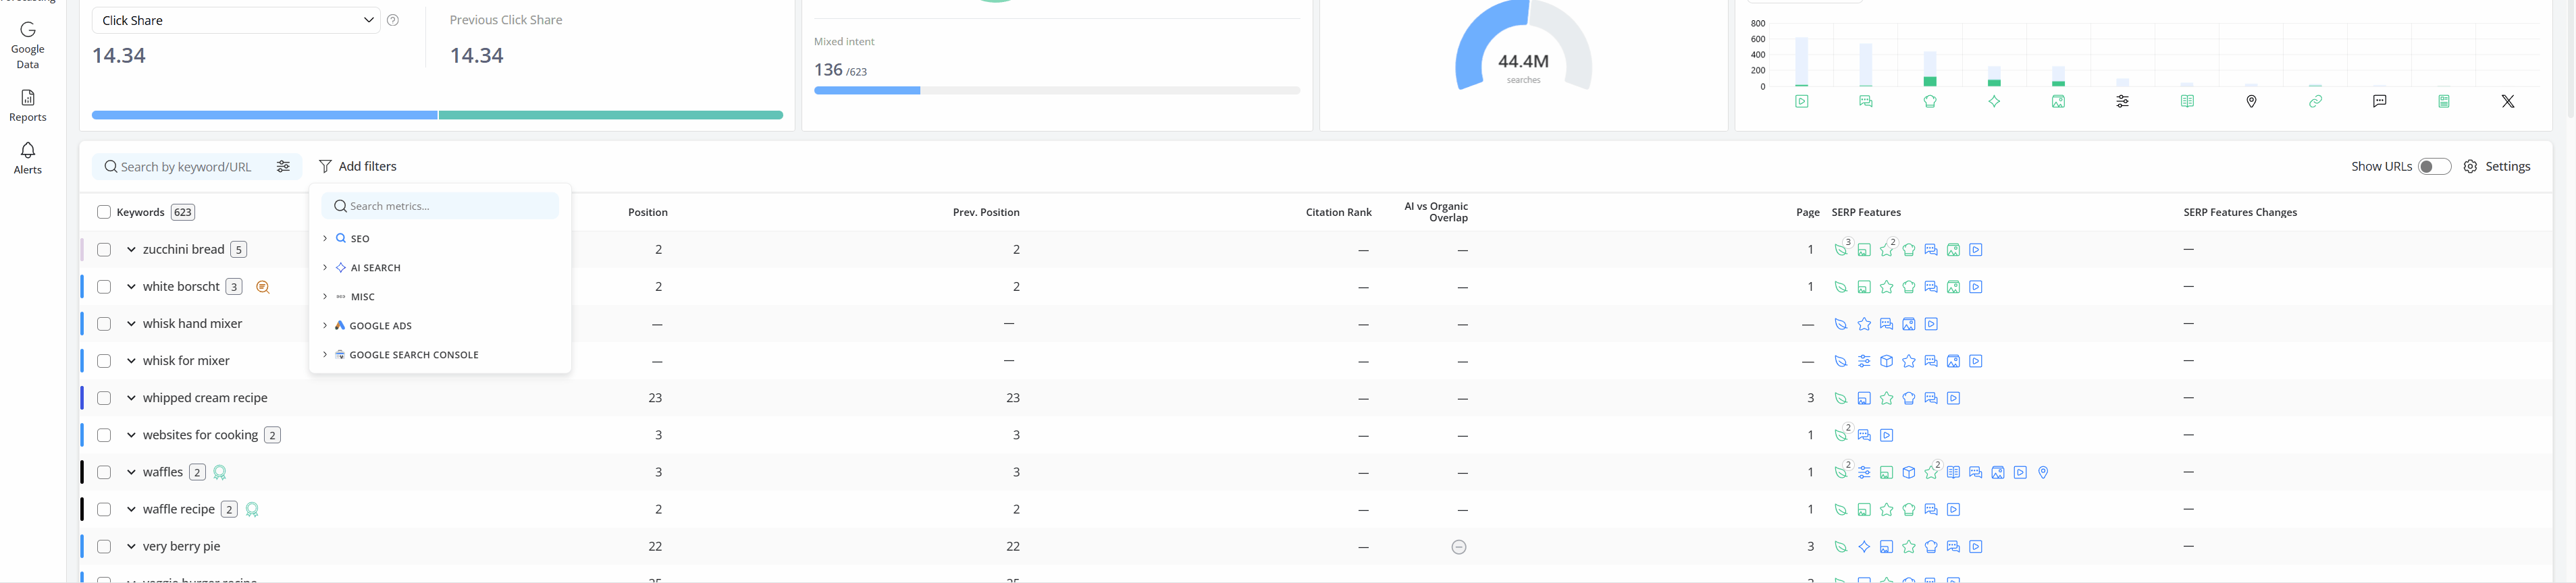Image resolution: width=2576 pixels, height=583 pixels.
Task: Toggle the Show URLs switch
Action: pos(2434,166)
